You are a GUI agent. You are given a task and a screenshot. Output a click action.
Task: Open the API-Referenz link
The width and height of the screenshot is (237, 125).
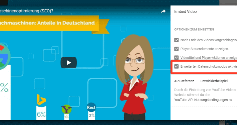pyautogui.click(x=184, y=81)
